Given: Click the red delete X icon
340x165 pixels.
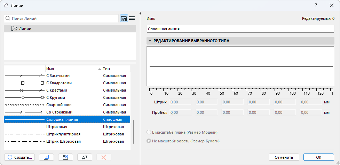Looking at the screenshot, I should [103, 157].
